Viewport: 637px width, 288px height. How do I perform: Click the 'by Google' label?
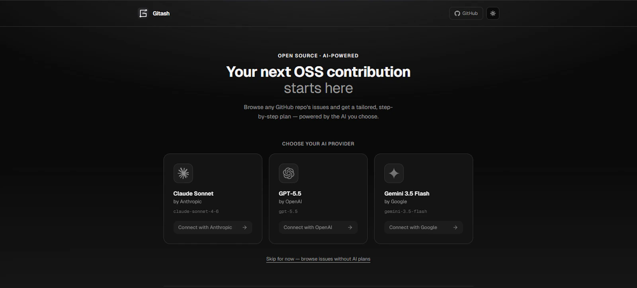coord(395,202)
